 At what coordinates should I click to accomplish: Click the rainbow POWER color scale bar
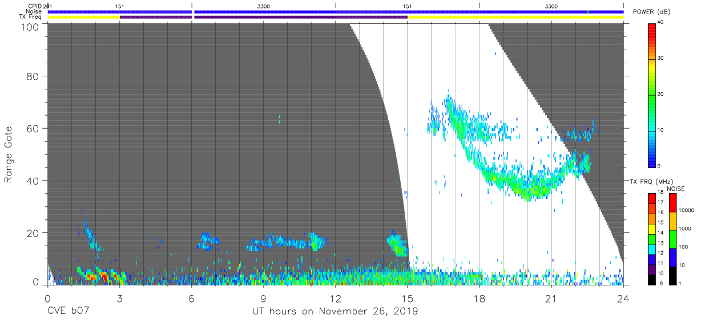(x=652, y=95)
